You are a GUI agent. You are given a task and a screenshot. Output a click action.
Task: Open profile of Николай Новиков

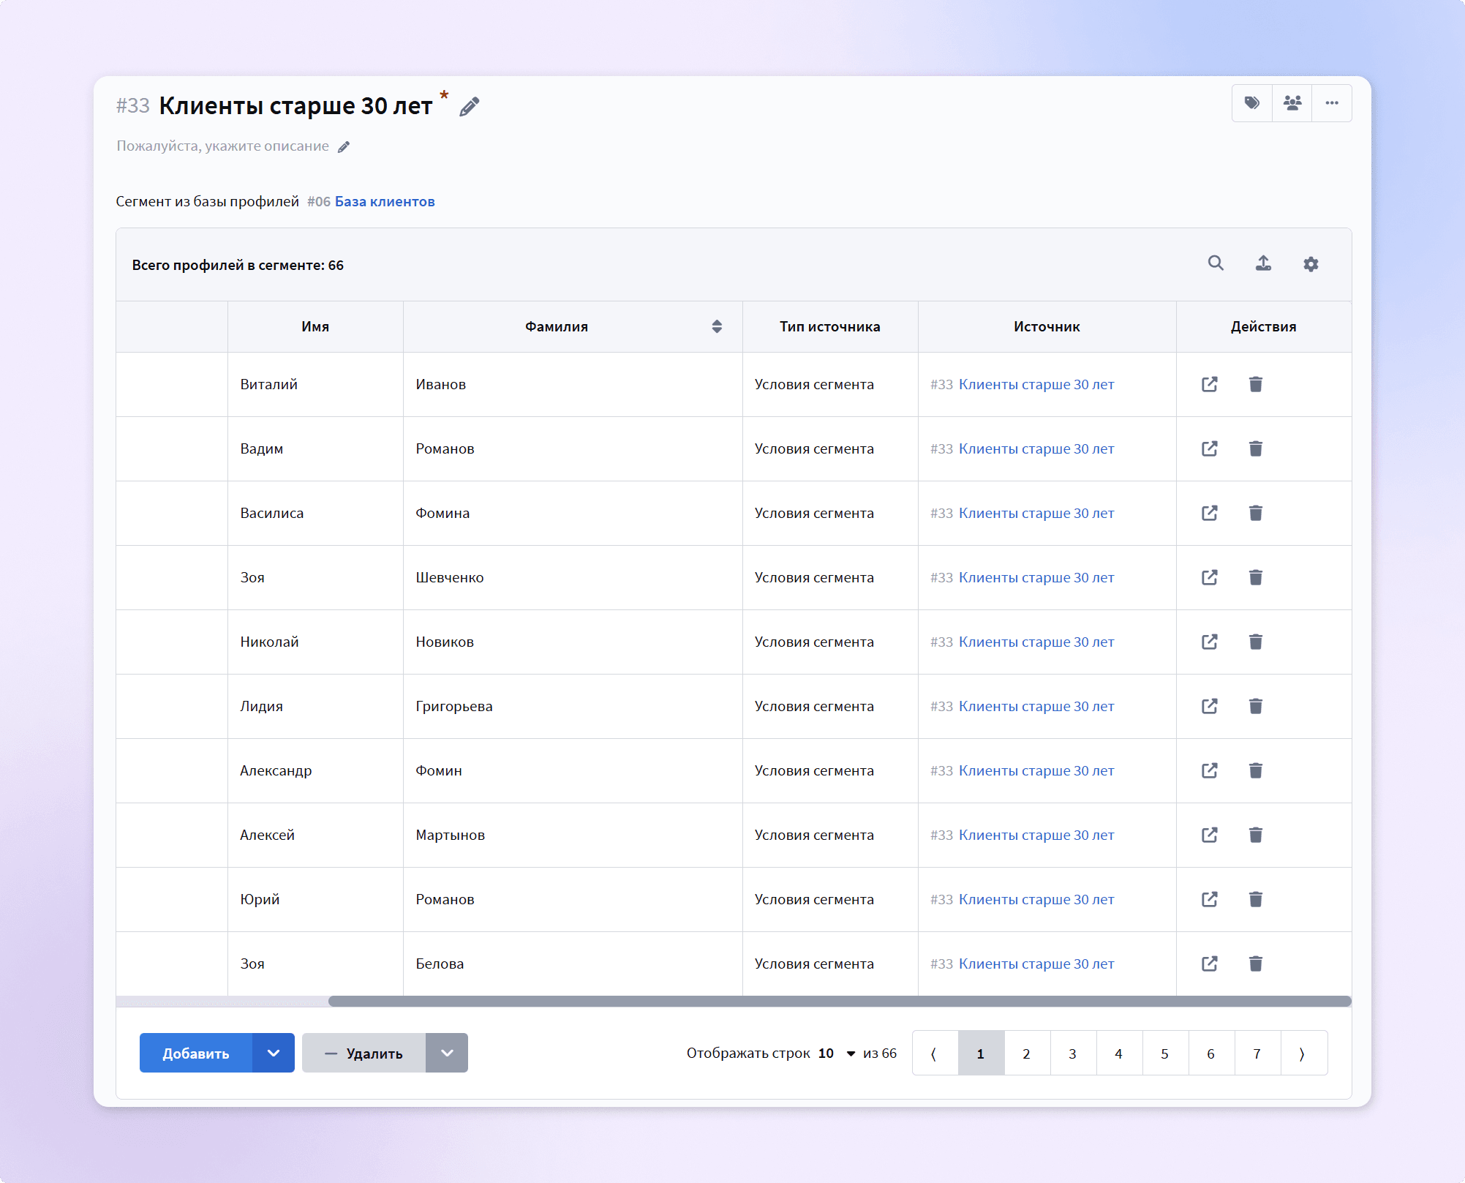(x=1210, y=642)
